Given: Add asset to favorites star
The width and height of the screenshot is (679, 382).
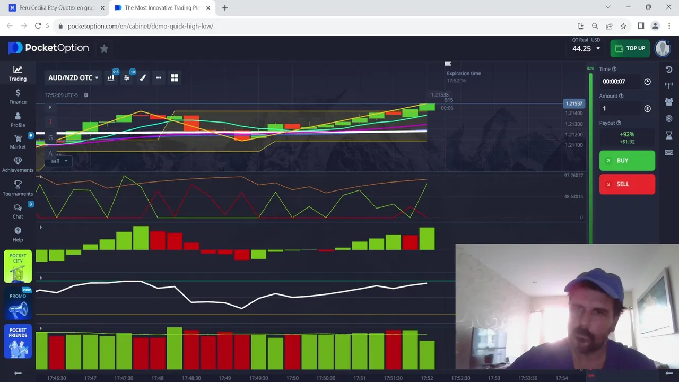Looking at the screenshot, I should tap(104, 48).
